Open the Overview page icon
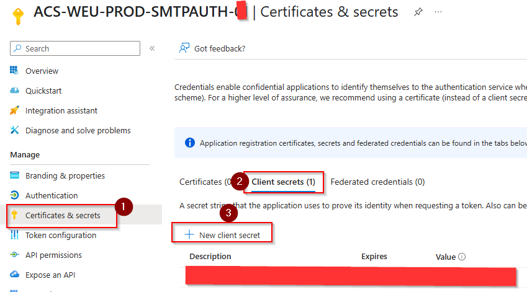 click(15, 71)
